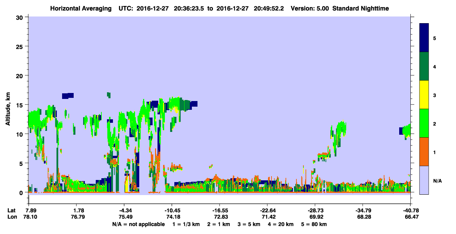Click legend text '4 = 20 km'
The width and height of the screenshot is (456, 234).
(281, 224)
